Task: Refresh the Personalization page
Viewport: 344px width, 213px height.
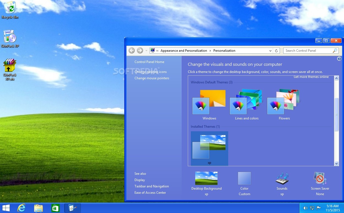Action: [276, 50]
